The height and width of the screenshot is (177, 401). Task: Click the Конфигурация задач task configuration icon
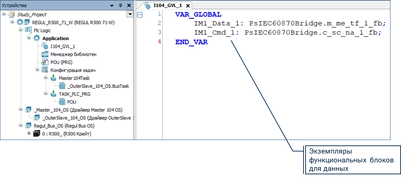click(x=45, y=70)
